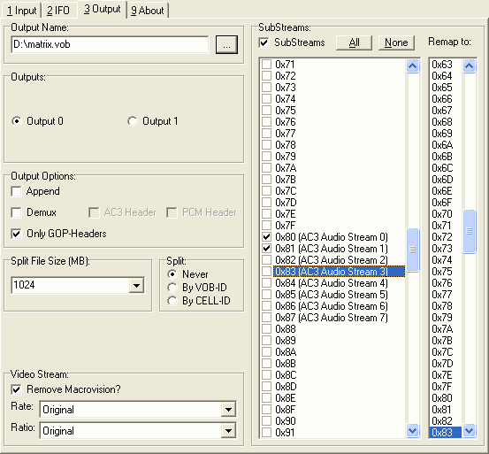Check the 0x71 substream box
Image resolution: width=489 pixels, height=454 pixels.
pos(266,65)
